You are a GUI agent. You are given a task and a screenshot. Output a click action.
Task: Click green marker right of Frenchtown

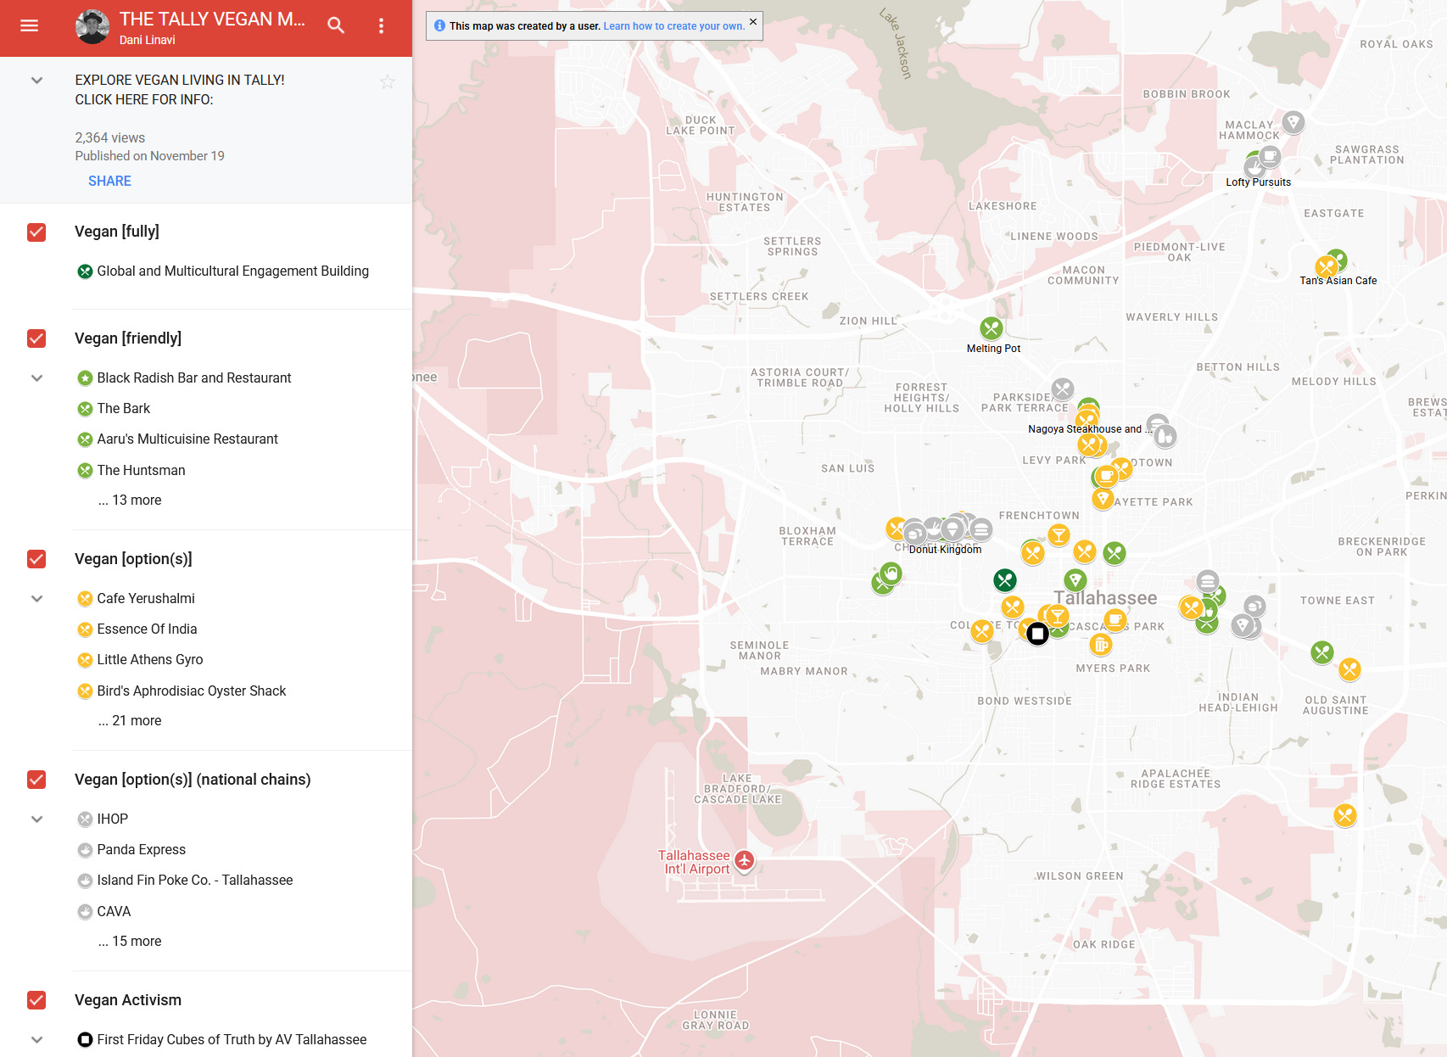pos(1115,553)
